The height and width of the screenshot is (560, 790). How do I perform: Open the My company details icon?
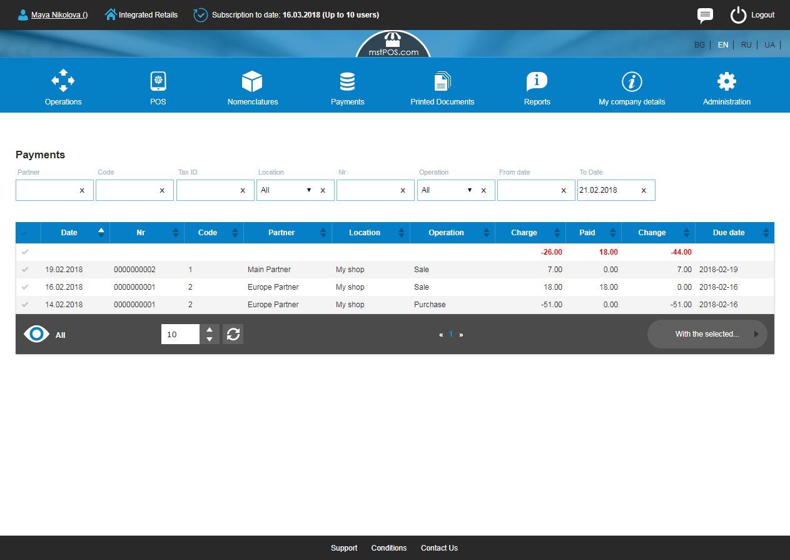coord(632,81)
